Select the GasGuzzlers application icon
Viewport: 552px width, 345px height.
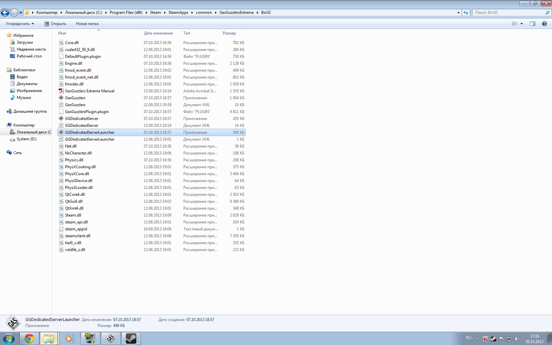click(61, 98)
